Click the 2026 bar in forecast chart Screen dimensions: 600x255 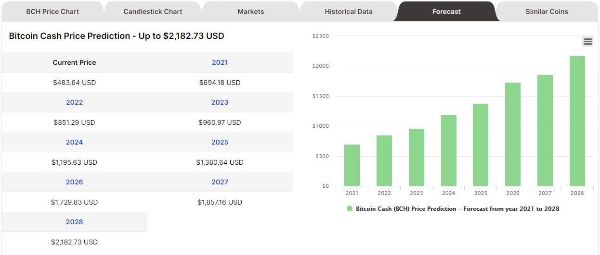(513, 134)
